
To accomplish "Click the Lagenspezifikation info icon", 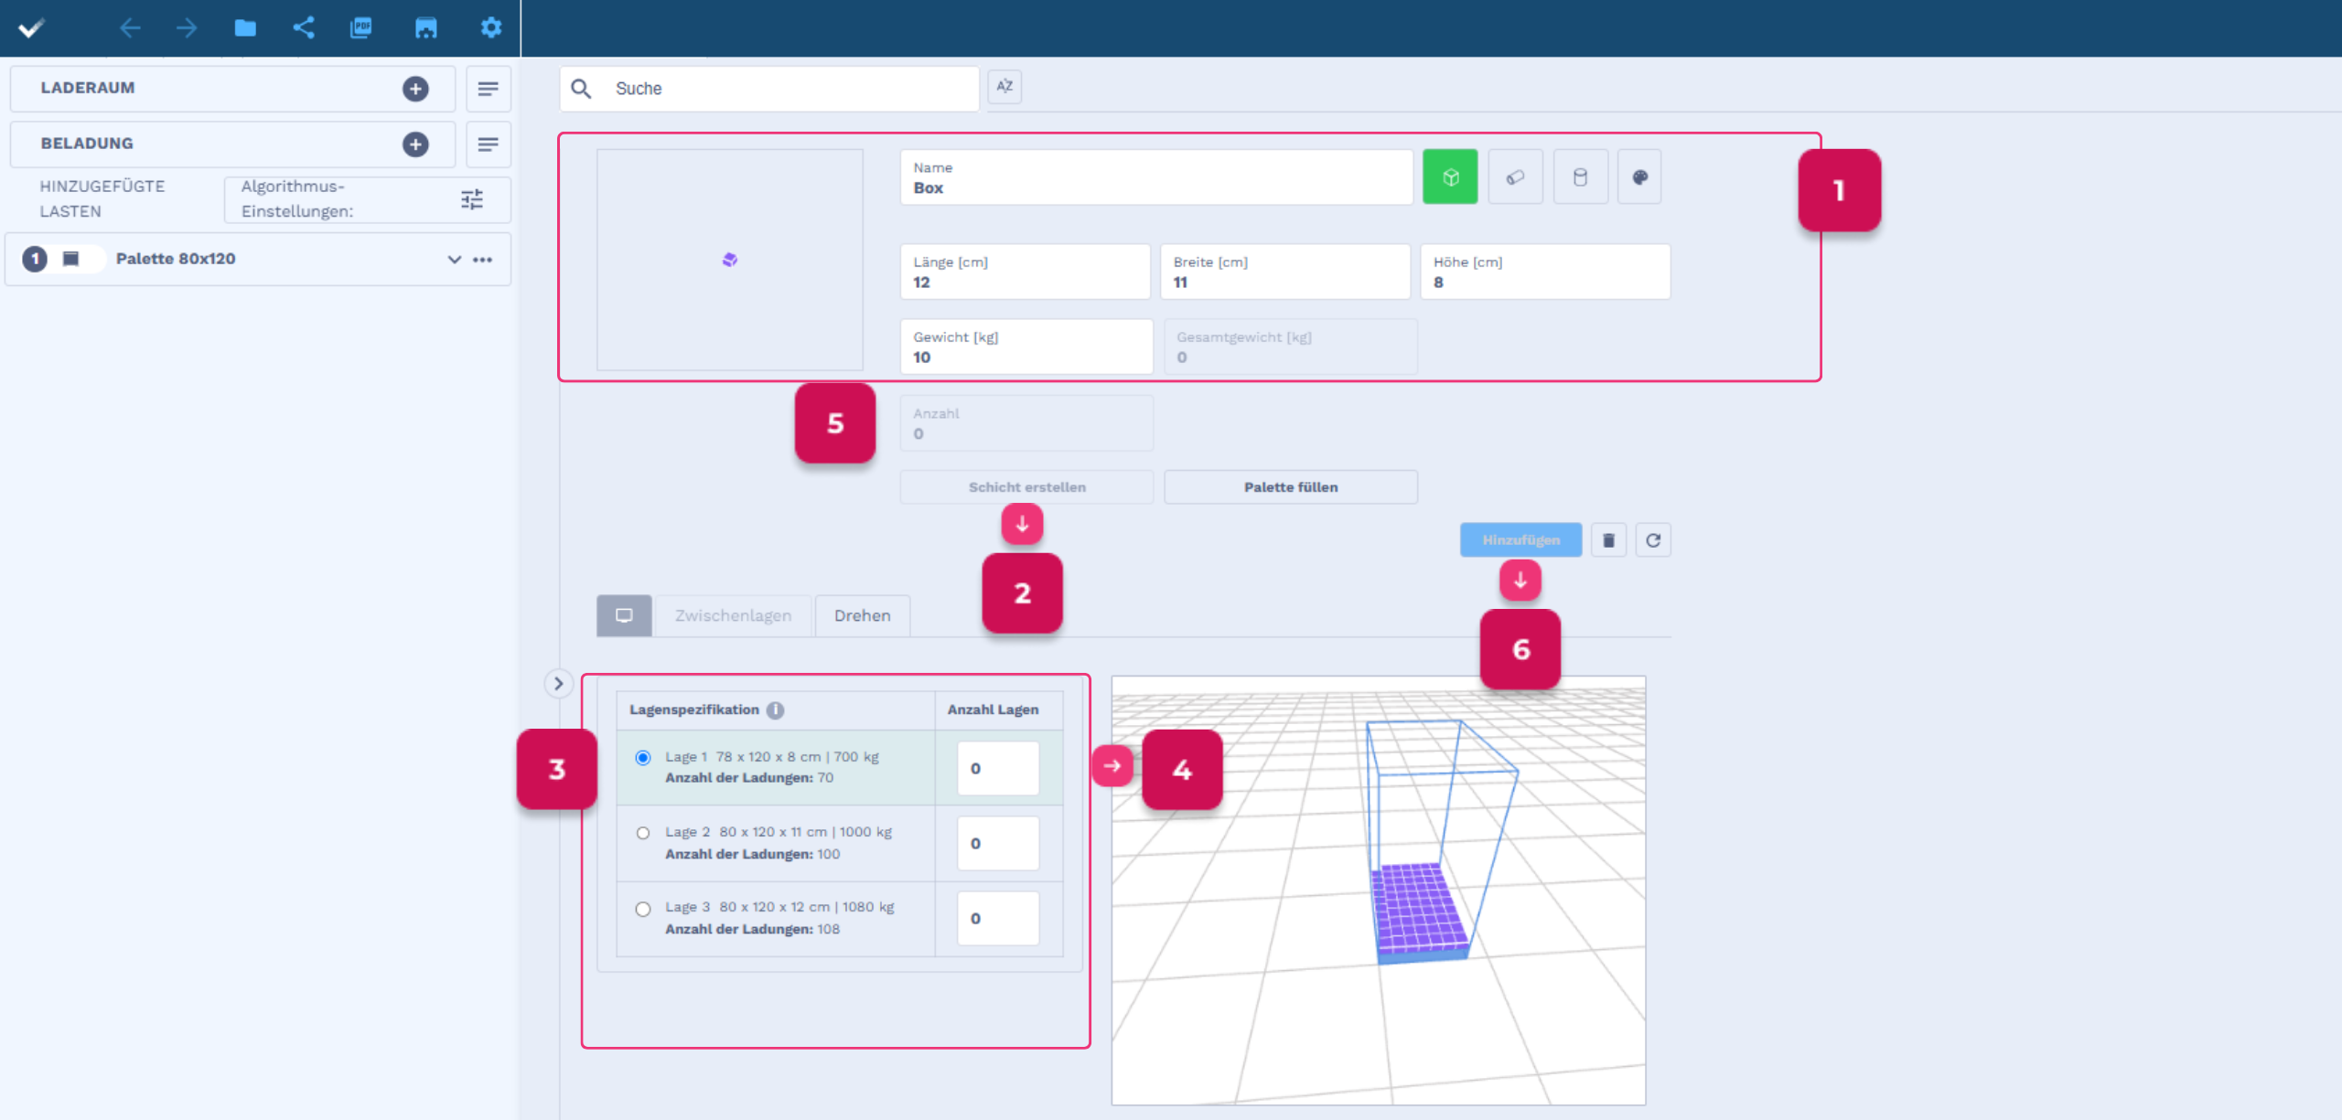I will (775, 710).
